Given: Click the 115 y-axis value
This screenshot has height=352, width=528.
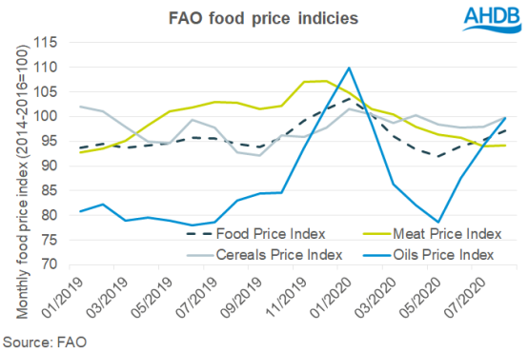Looking at the screenshot, I should 45,43.
